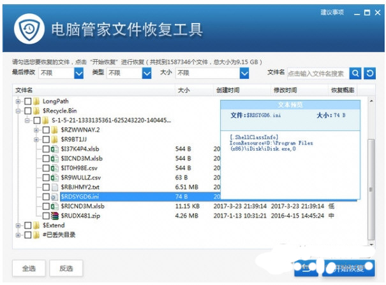Click the file name search input field
The width and height of the screenshot is (386, 285).
[x=317, y=74]
